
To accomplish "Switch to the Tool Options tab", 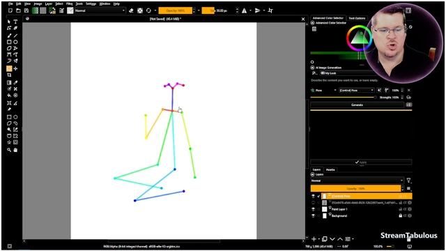I will (357, 18).
